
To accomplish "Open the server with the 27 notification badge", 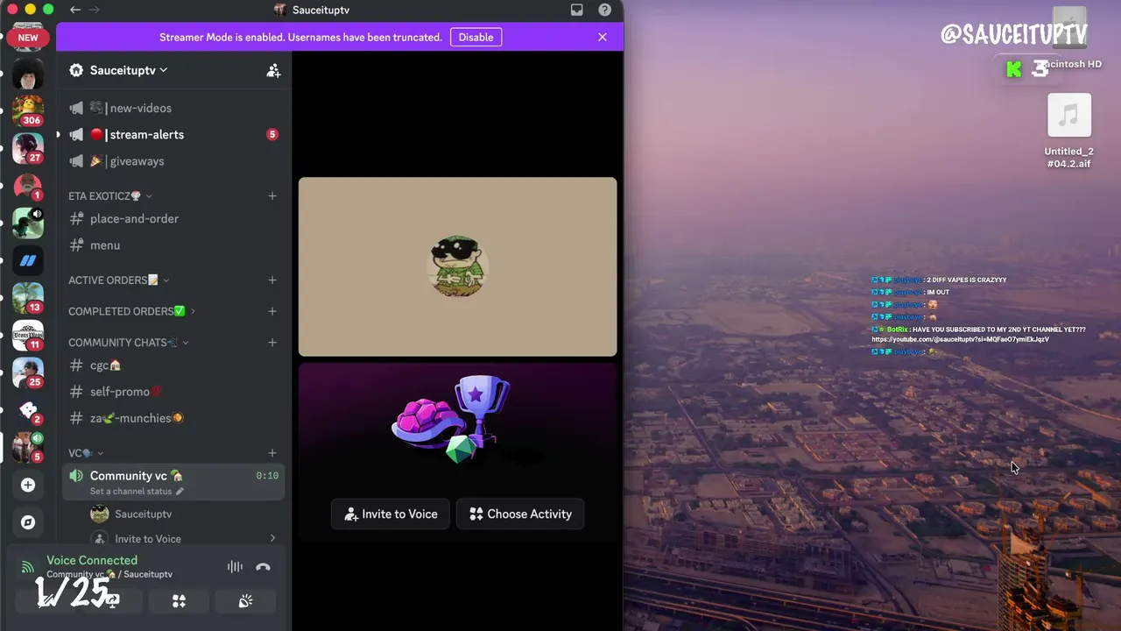I will pyautogui.click(x=28, y=148).
